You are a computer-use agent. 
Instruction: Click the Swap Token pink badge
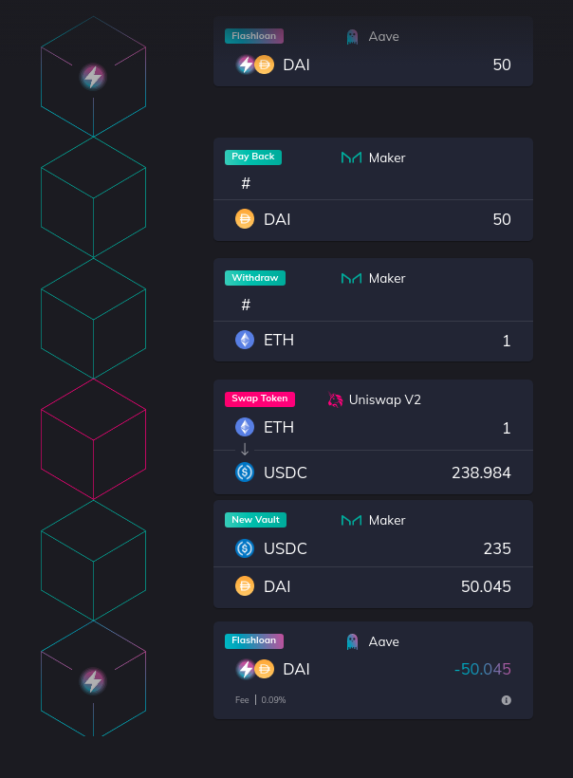(x=259, y=398)
